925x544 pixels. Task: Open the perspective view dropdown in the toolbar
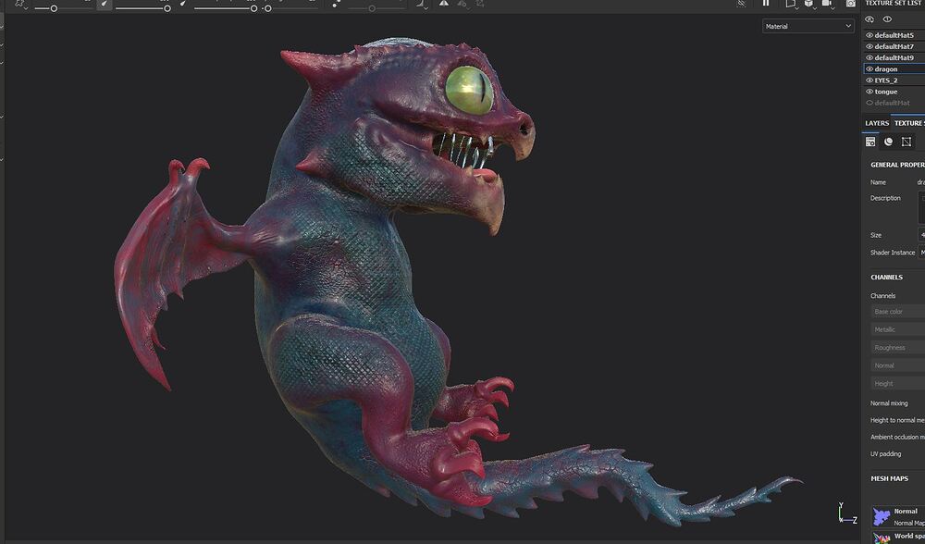[791, 4]
